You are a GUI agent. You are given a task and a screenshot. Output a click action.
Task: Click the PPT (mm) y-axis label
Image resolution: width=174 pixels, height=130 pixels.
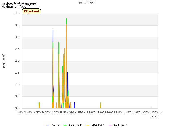click(4, 61)
